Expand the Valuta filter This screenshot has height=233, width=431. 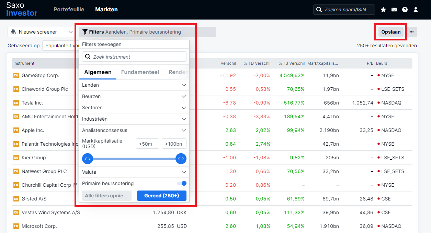tap(134, 172)
